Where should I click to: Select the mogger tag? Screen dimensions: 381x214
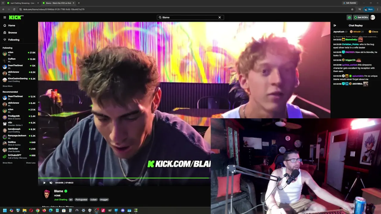(x=104, y=200)
